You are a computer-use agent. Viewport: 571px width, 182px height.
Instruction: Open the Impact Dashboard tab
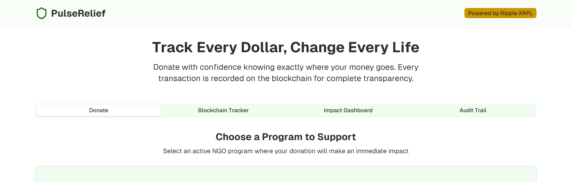348,110
